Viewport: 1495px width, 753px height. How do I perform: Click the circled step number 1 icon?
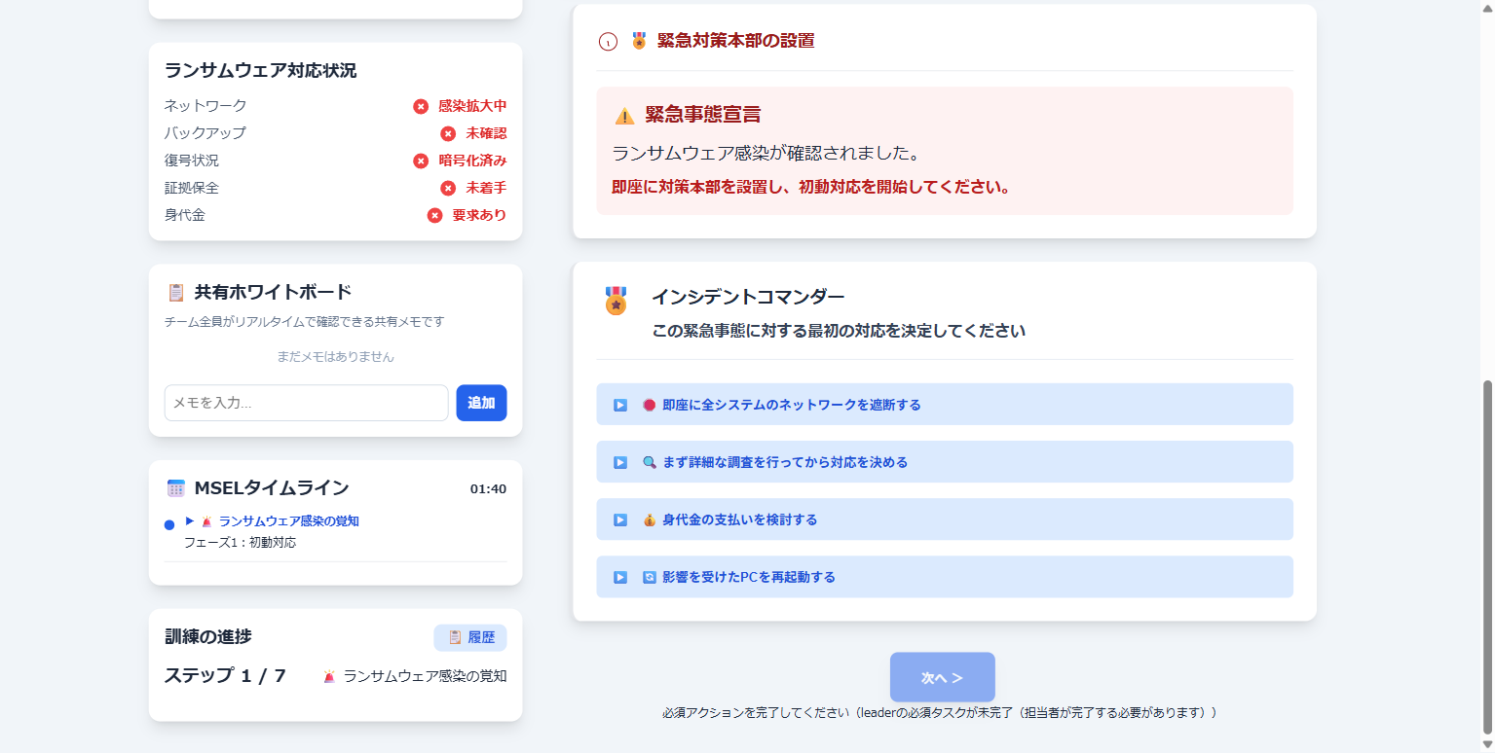(608, 42)
